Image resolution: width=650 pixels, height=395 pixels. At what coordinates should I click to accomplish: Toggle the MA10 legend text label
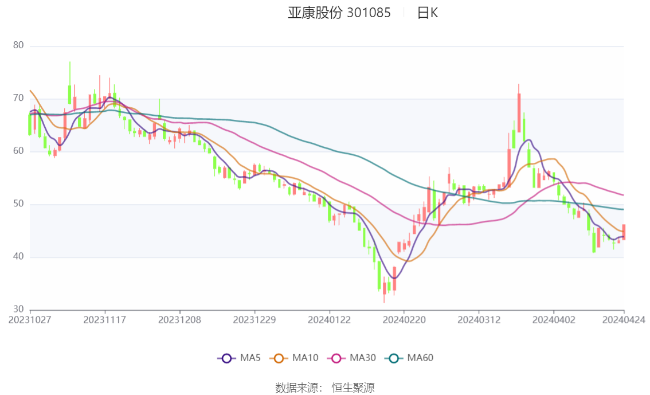305,358
